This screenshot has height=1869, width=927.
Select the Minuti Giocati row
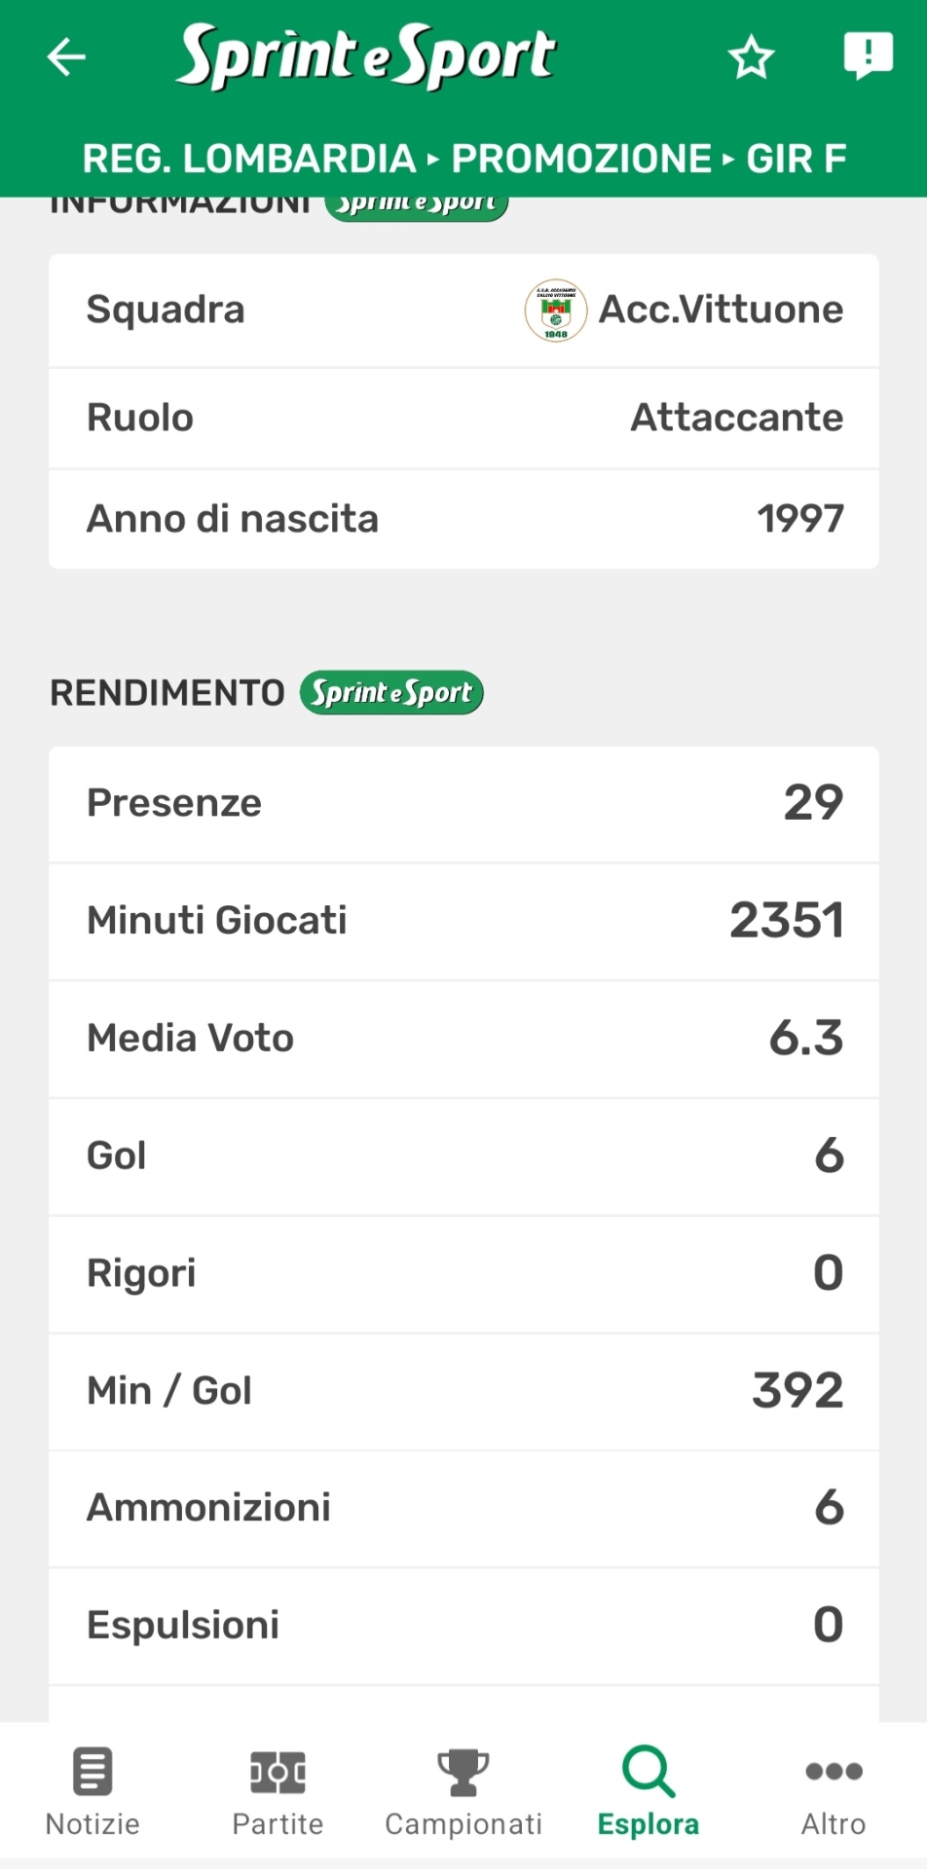pos(463,921)
